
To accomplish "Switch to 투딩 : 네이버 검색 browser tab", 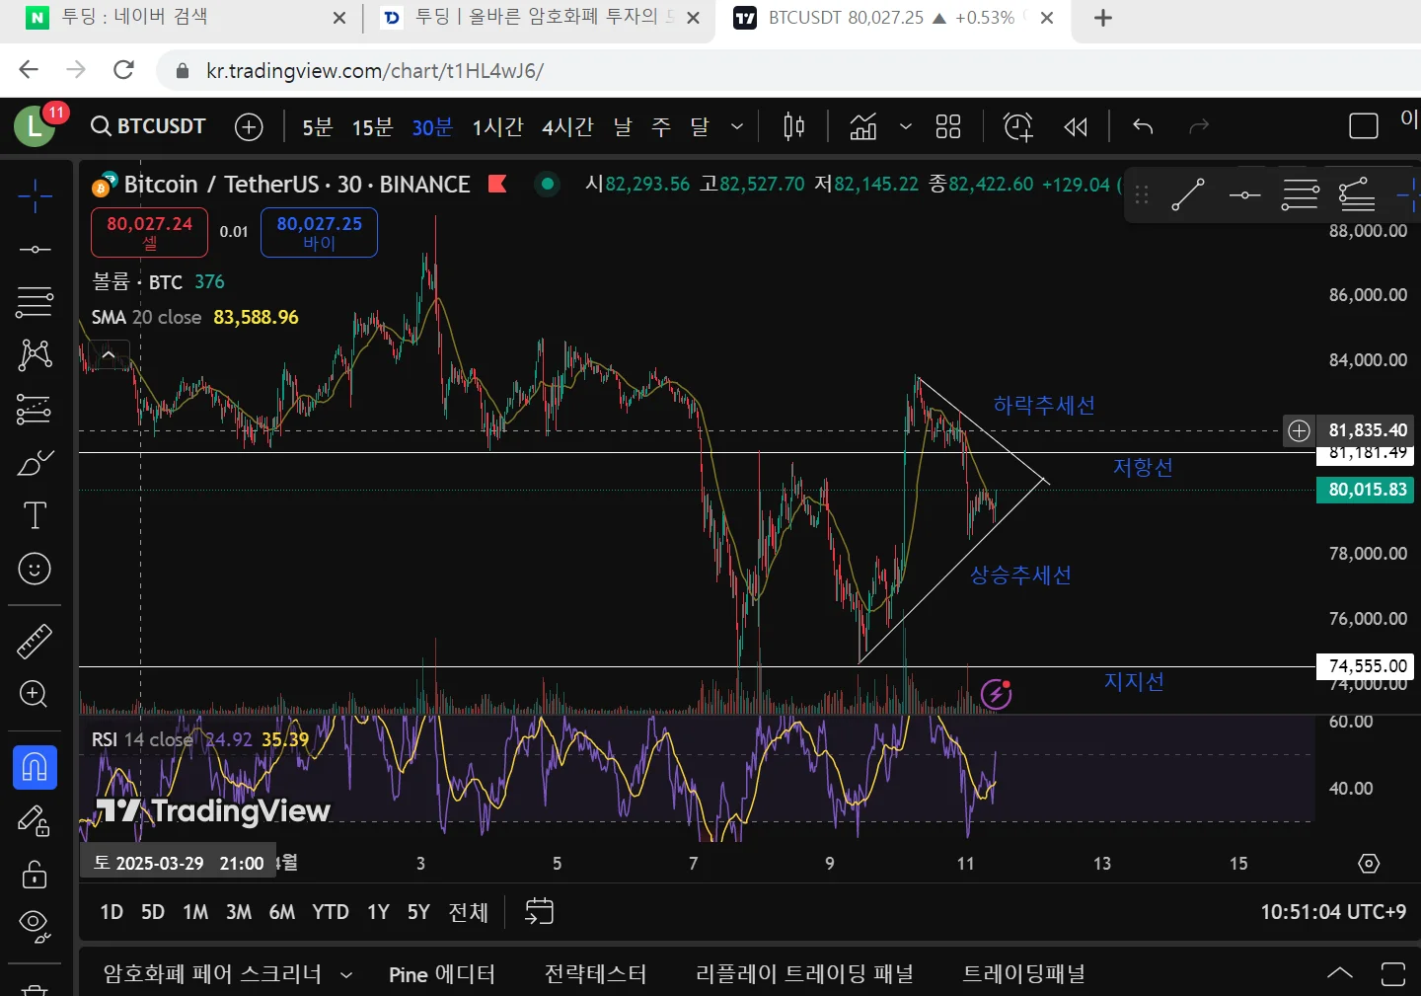I will [187, 18].
